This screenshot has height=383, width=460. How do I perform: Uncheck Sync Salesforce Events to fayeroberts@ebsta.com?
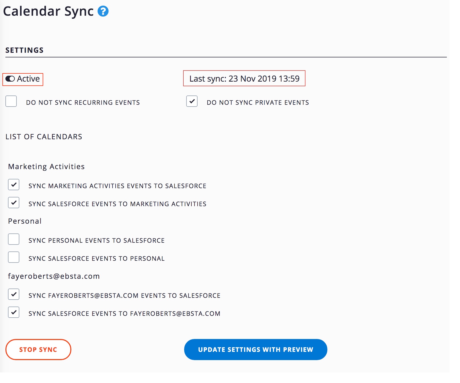(x=14, y=312)
